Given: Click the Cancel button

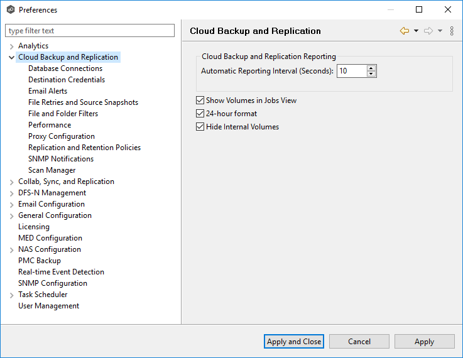Looking at the screenshot, I should click(x=359, y=342).
